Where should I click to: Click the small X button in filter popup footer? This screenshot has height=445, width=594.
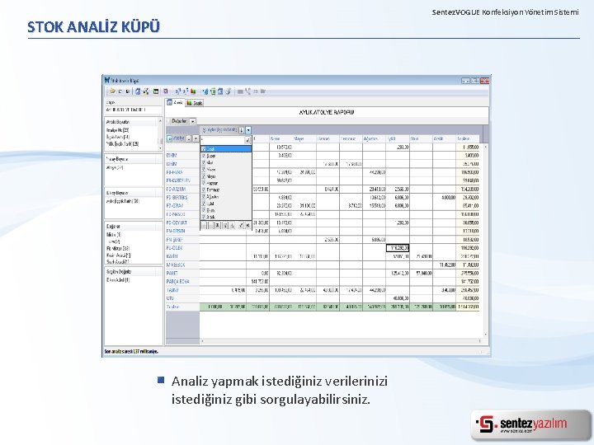tap(218, 226)
